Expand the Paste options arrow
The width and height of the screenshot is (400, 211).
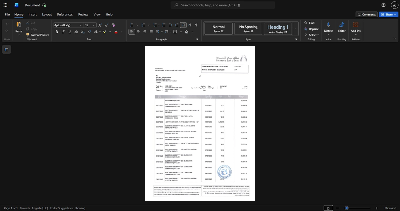pyautogui.click(x=19, y=35)
